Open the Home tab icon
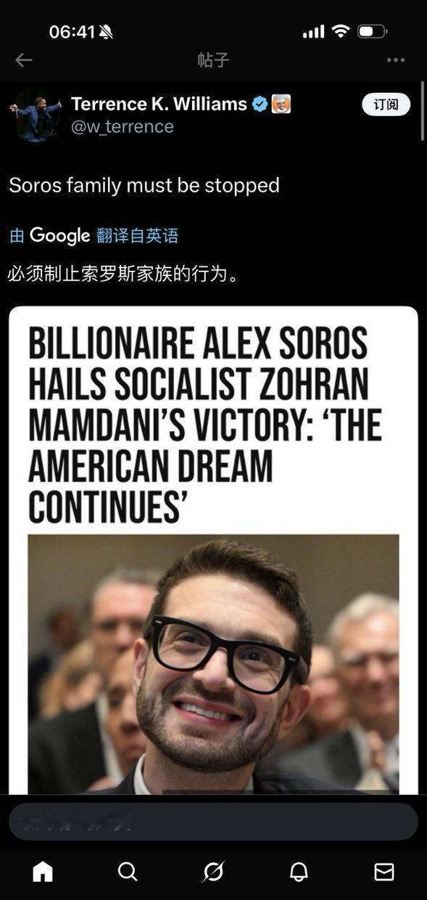 click(43, 872)
